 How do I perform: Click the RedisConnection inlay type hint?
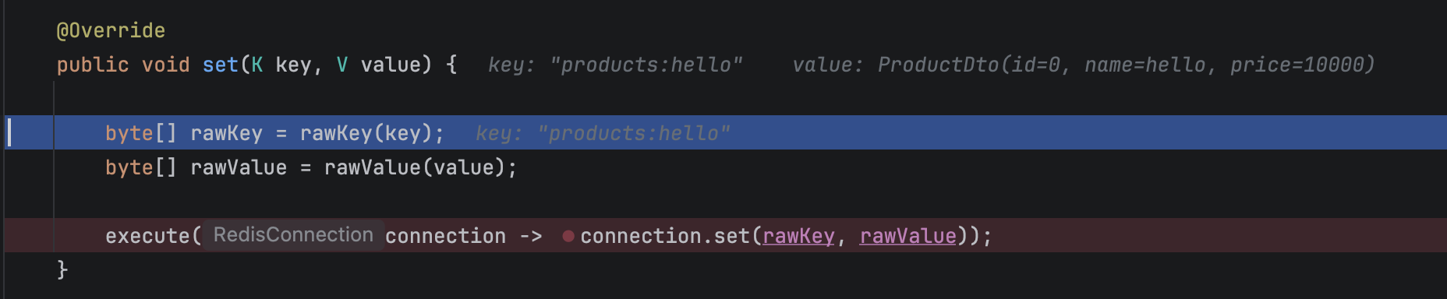[293, 235]
